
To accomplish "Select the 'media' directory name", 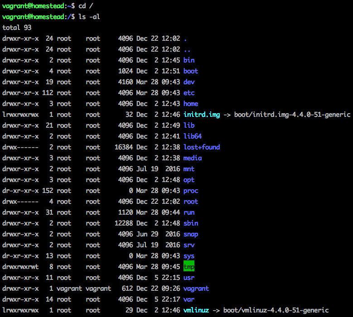I will [x=193, y=158].
